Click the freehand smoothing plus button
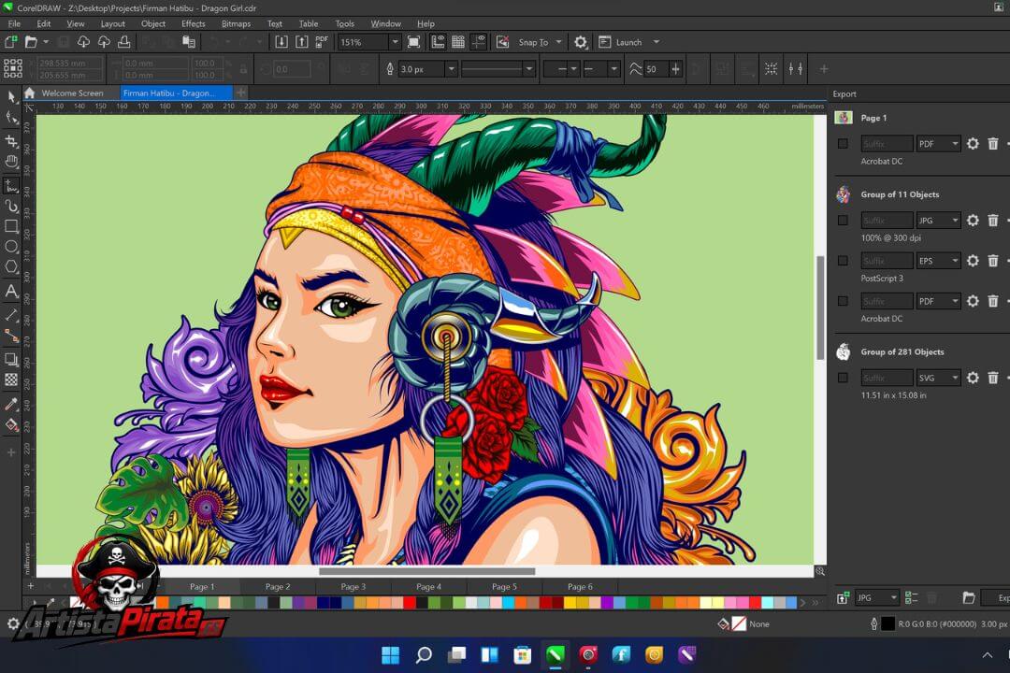 click(x=675, y=69)
